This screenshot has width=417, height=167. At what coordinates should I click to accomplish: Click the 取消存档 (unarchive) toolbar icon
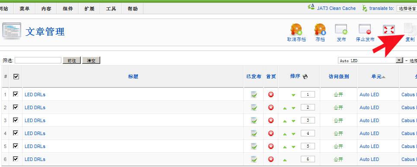click(296, 29)
